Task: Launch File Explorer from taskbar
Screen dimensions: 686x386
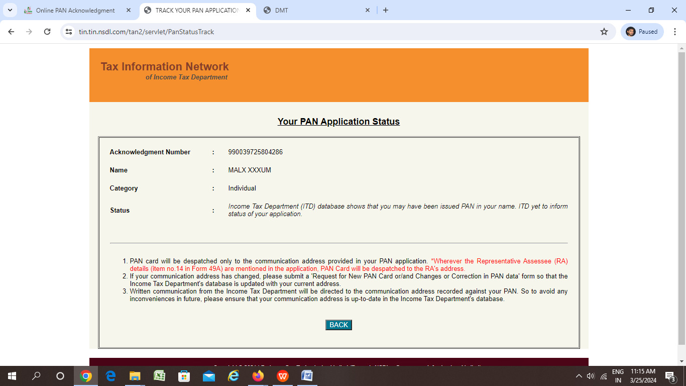Action: coord(135,376)
